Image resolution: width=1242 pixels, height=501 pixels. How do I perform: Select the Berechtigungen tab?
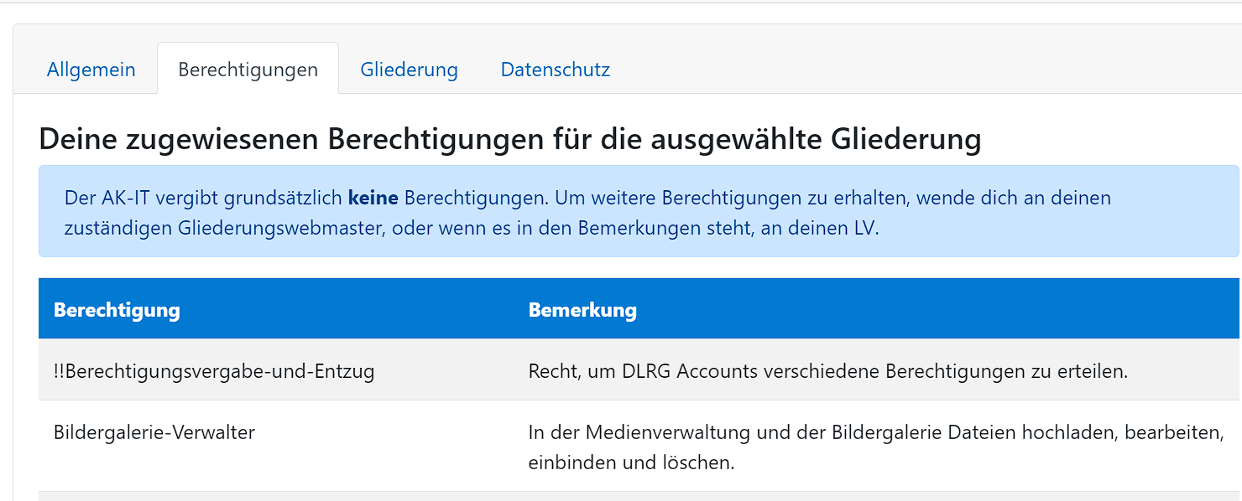click(248, 70)
